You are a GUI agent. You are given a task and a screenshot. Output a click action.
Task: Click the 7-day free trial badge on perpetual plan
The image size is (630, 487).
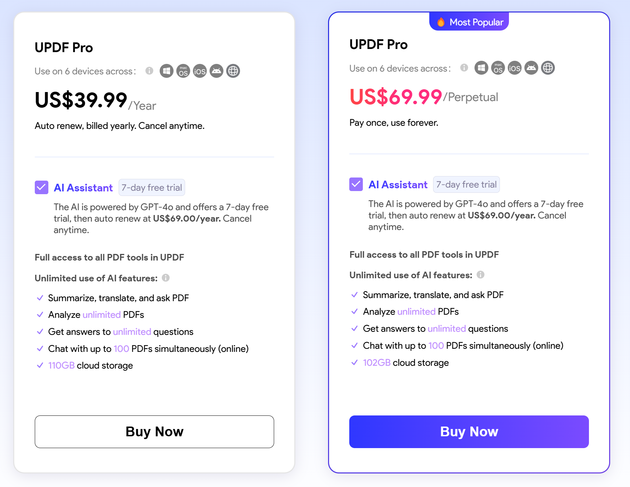[x=466, y=184]
